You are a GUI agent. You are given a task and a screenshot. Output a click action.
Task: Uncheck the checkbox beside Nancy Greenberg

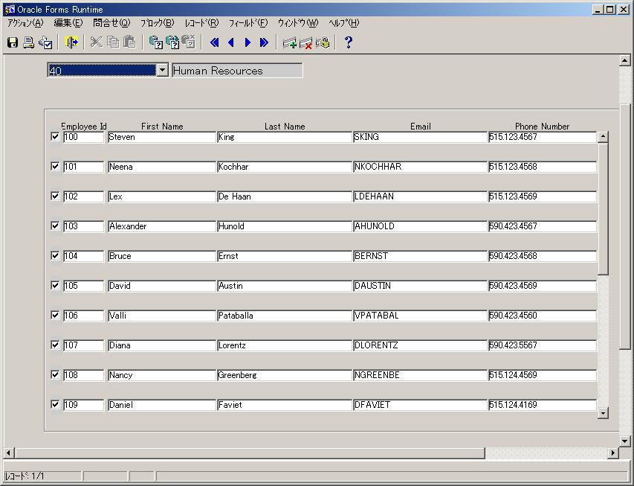click(56, 374)
